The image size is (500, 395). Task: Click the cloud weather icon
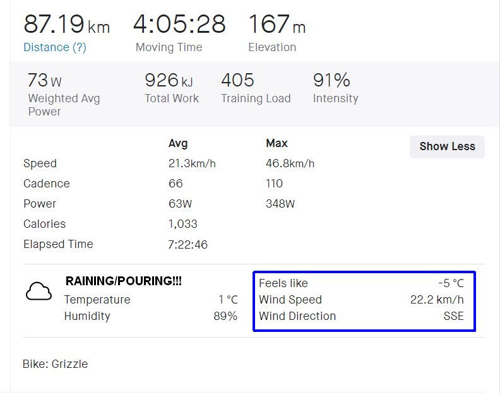39,292
